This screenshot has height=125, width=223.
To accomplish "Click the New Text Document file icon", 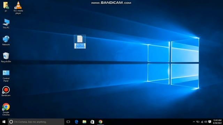I will 80,39.
